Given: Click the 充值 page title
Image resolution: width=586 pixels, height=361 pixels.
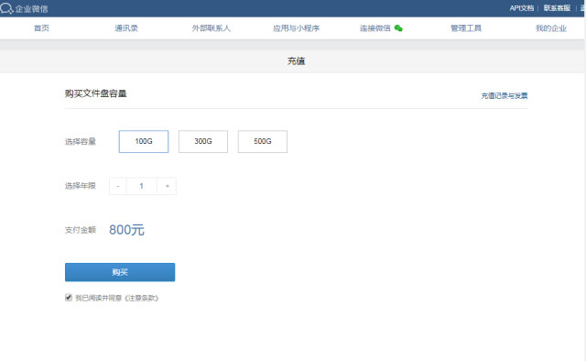Looking at the screenshot, I should (x=296, y=61).
